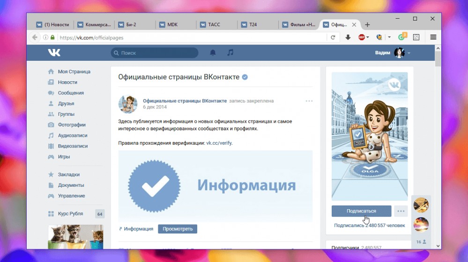Click the Информация banner image in post
This screenshot has height=262, width=468.
pos(215,186)
